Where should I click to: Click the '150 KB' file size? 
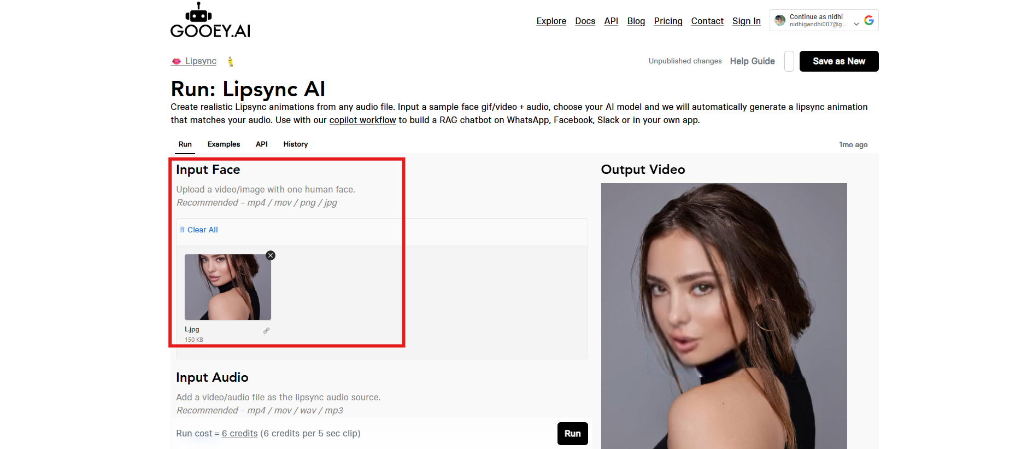(x=194, y=340)
